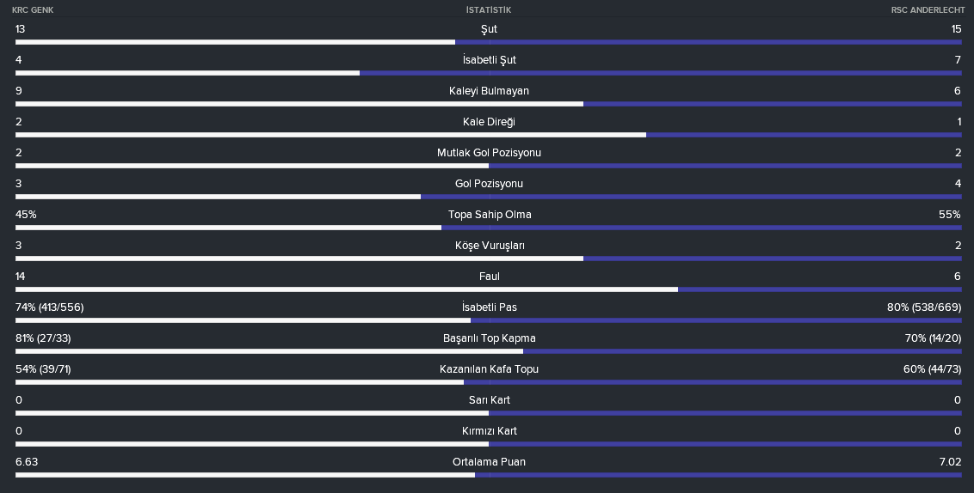Click the Faul comparison bar
Image resolution: width=974 pixels, height=493 pixels.
click(489, 289)
